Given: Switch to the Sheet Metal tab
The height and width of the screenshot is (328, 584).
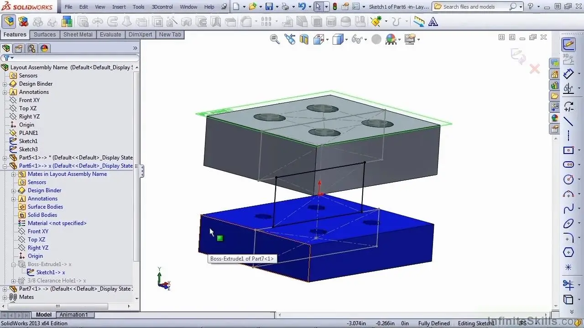Looking at the screenshot, I should pyautogui.click(x=78, y=35).
